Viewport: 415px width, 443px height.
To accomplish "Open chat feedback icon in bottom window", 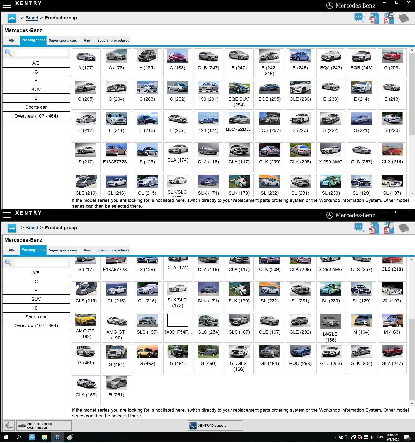I will (359, 228).
